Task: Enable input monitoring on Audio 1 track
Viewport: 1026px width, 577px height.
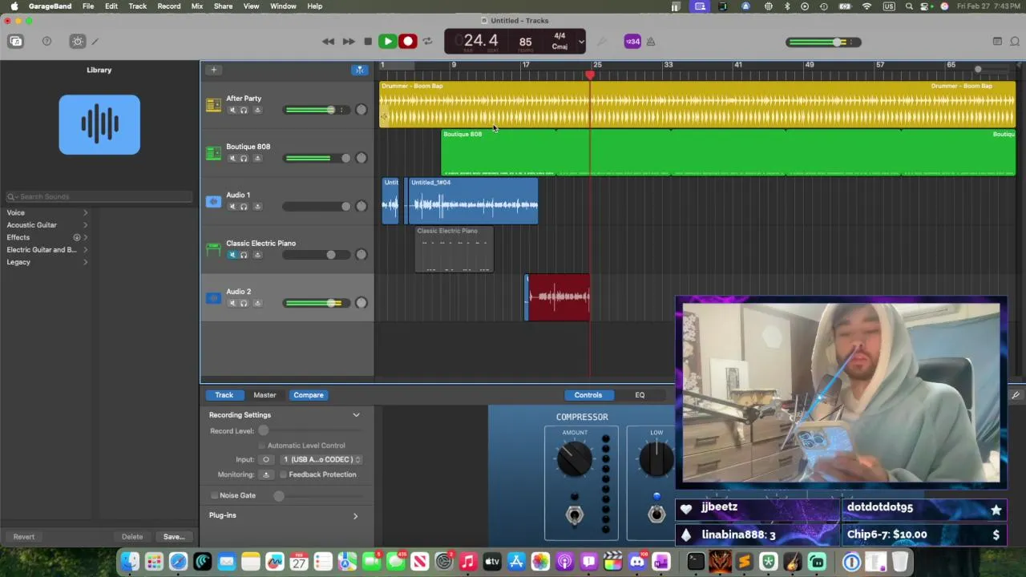Action: click(x=256, y=206)
